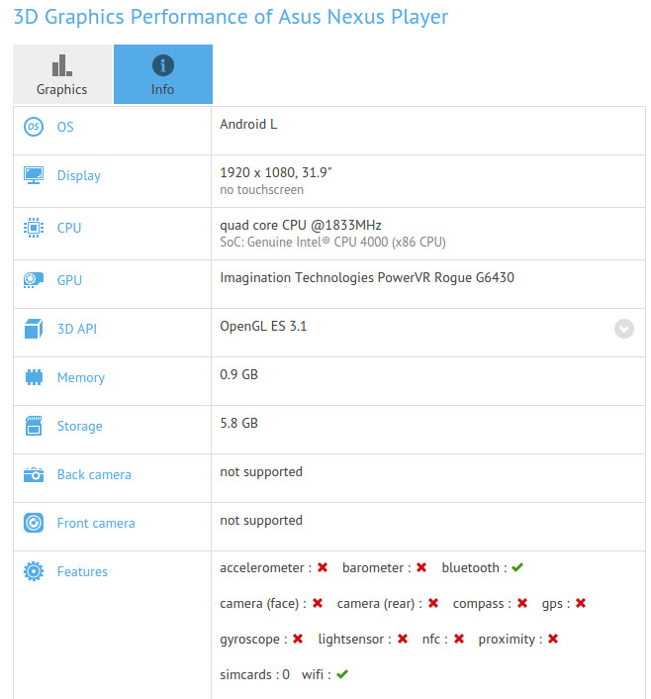Click the Features gear icon
The width and height of the screenshot is (651, 699).
(34, 571)
